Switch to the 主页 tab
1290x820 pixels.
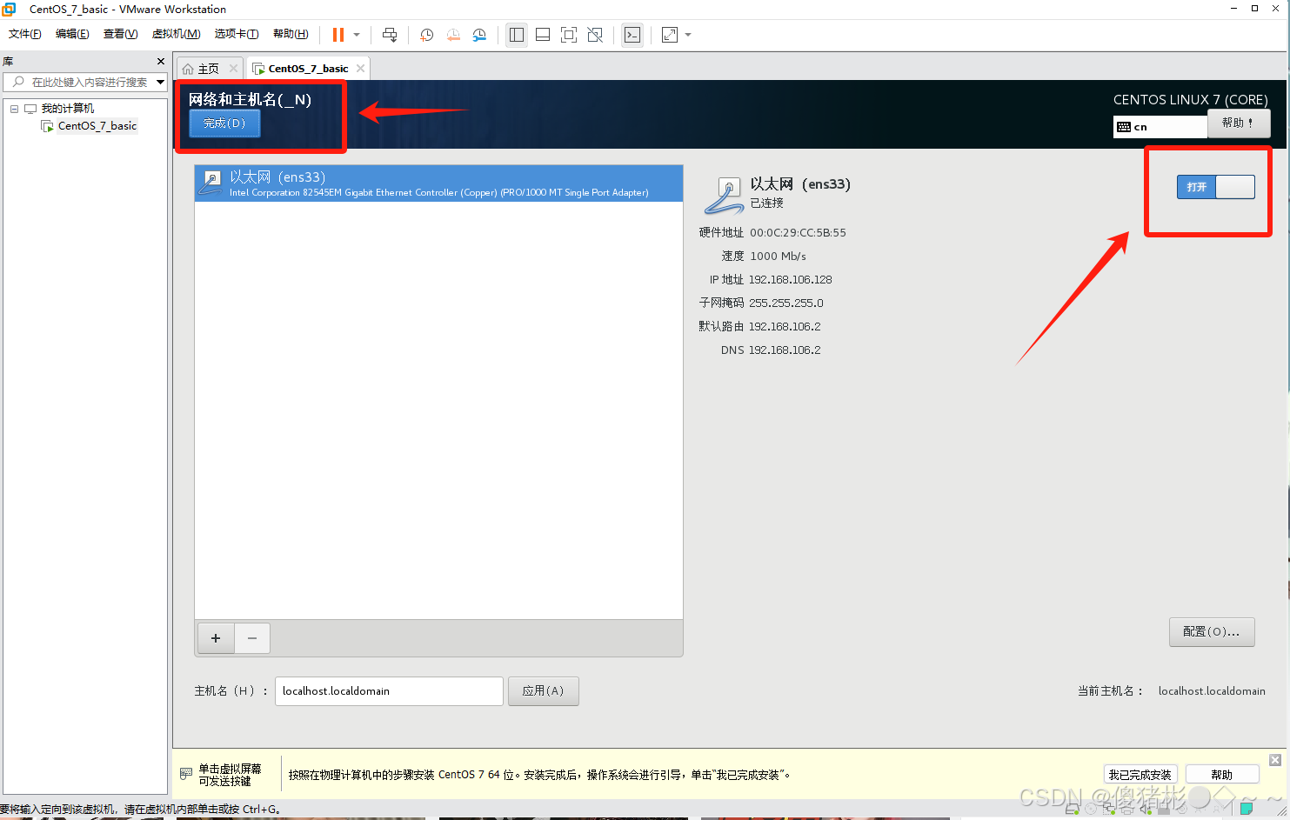click(x=208, y=69)
